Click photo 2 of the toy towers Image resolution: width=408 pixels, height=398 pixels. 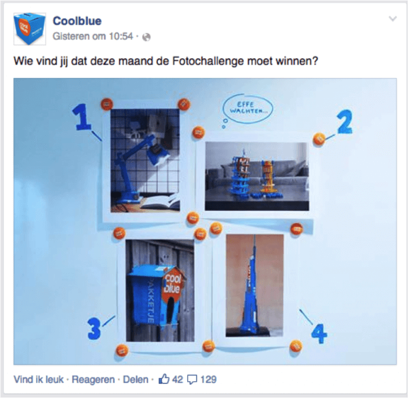(x=257, y=176)
